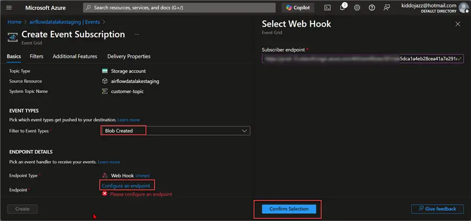Click the customer-topic system topic icon
This screenshot has height=221, width=471.
(105, 91)
